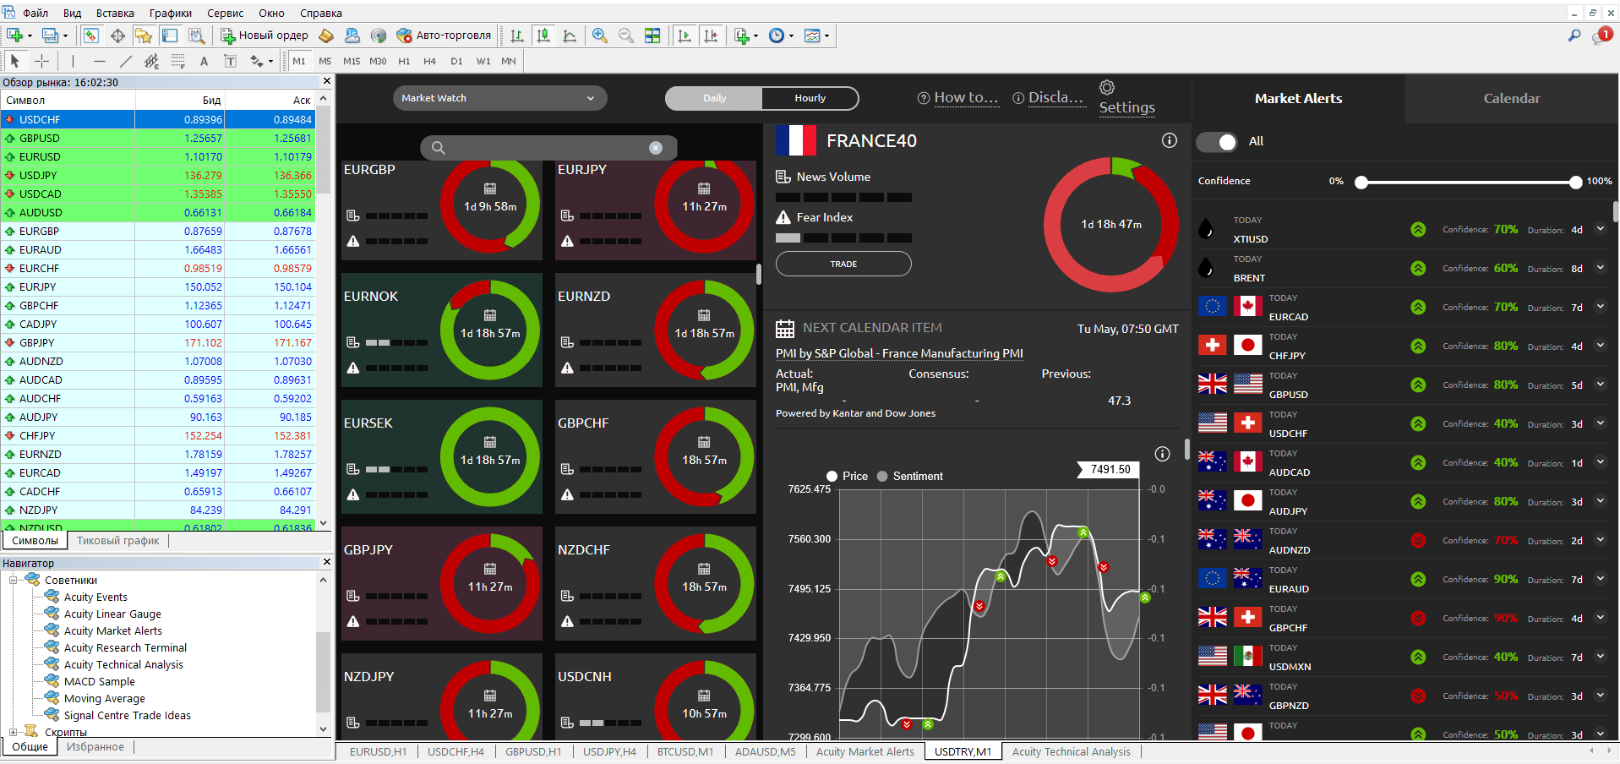This screenshot has height=764, width=1620.
Task: Select the equidistant channel tool
Action: [151, 61]
